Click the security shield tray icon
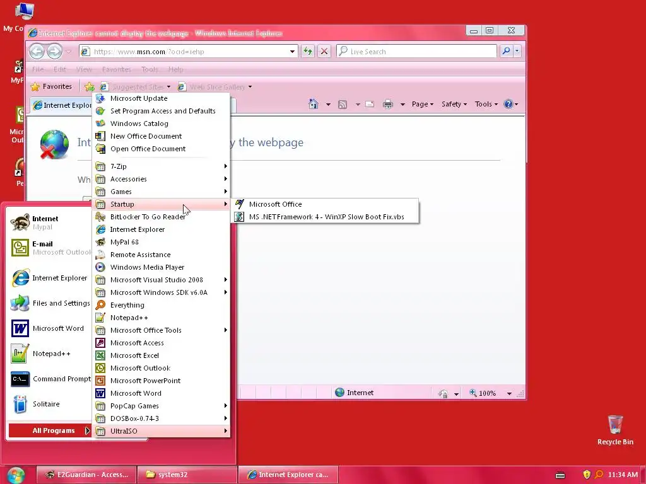This screenshot has height=484, width=646. pyautogui.click(x=587, y=475)
